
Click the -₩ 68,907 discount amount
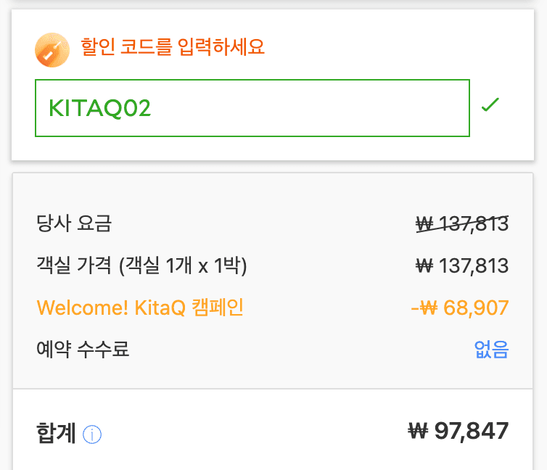click(x=460, y=308)
